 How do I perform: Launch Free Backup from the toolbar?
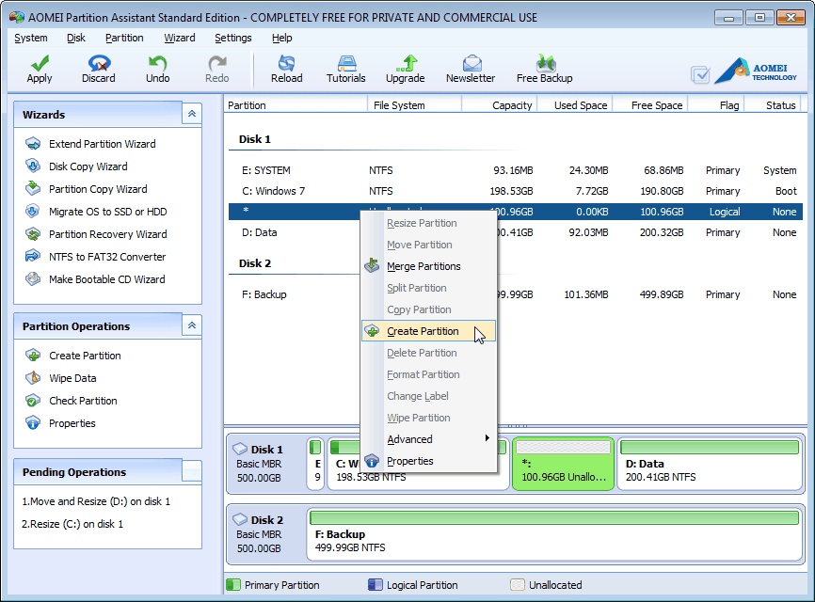[x=544, y=68]
